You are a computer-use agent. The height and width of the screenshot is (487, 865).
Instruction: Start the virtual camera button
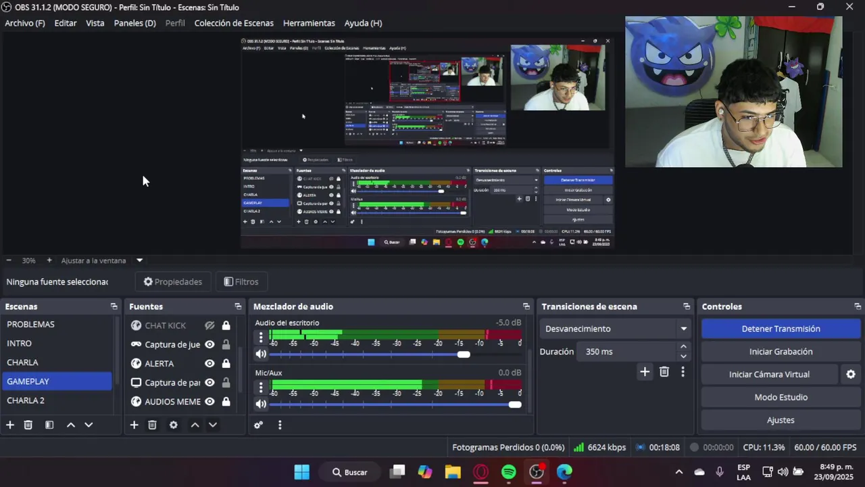(769, 374)
